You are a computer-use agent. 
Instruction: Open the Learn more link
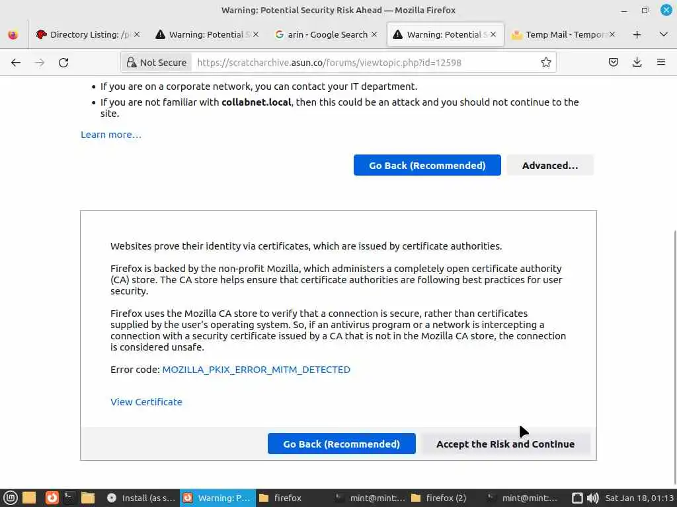tap(111, 135)
